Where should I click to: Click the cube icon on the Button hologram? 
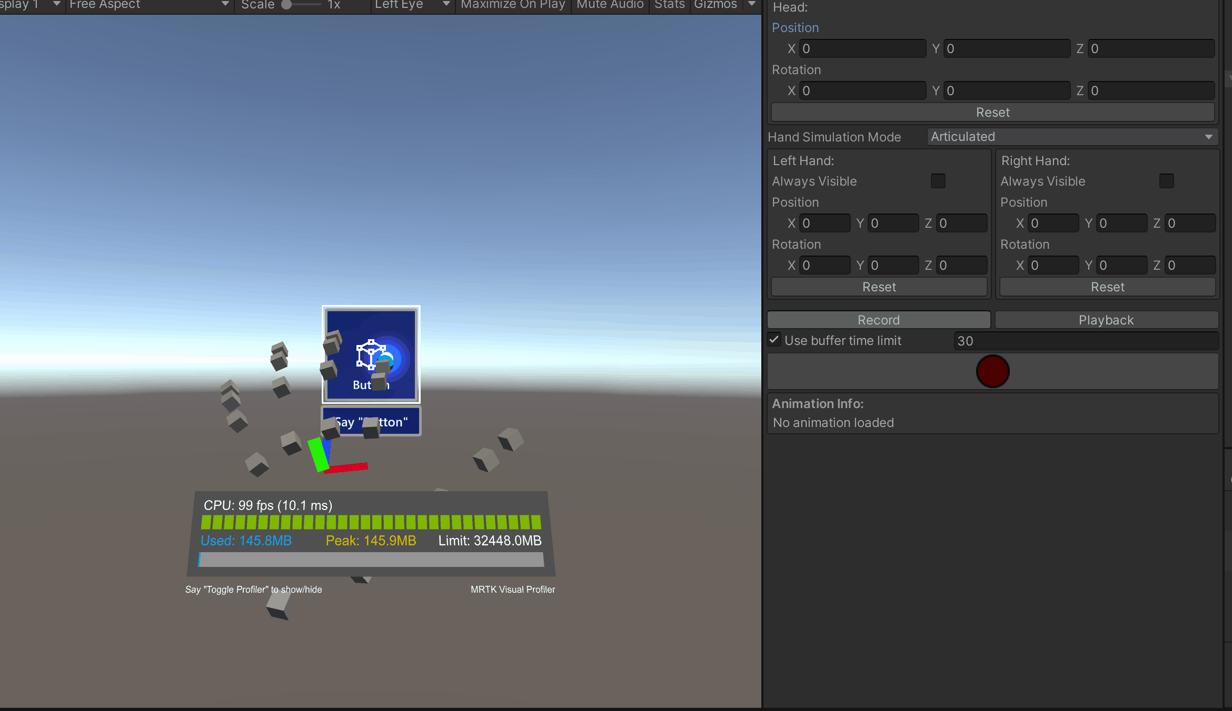click(x=371, y=354)
